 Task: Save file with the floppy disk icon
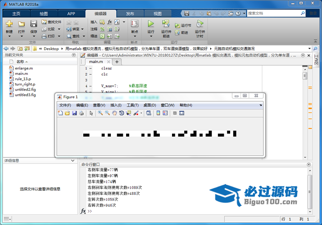[34, 23]
